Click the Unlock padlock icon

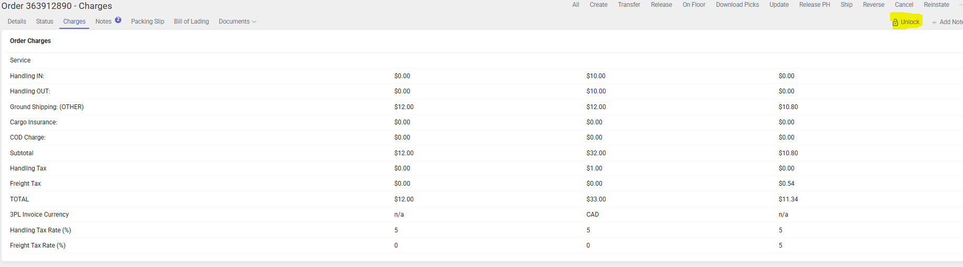coord(895,22)
